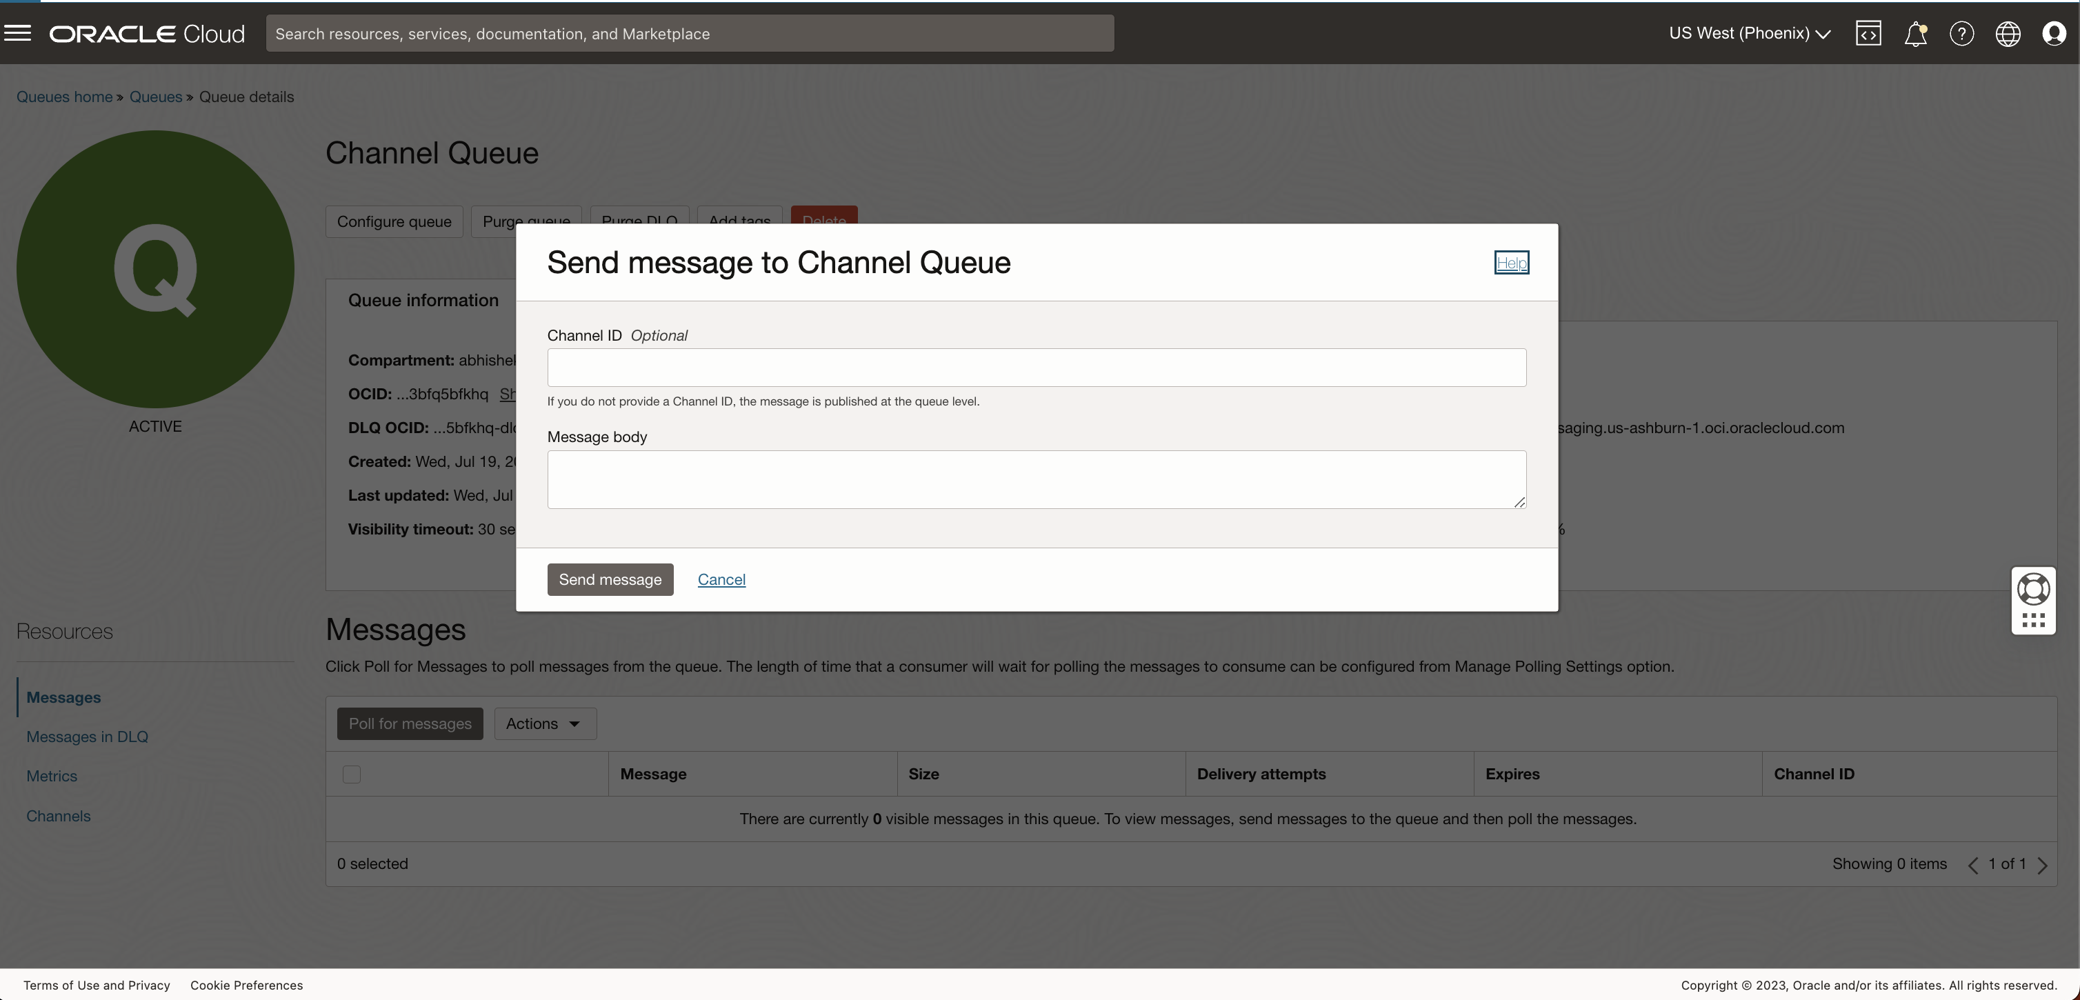
Task: Open the notifications bell
Action: coord(1916,33)
